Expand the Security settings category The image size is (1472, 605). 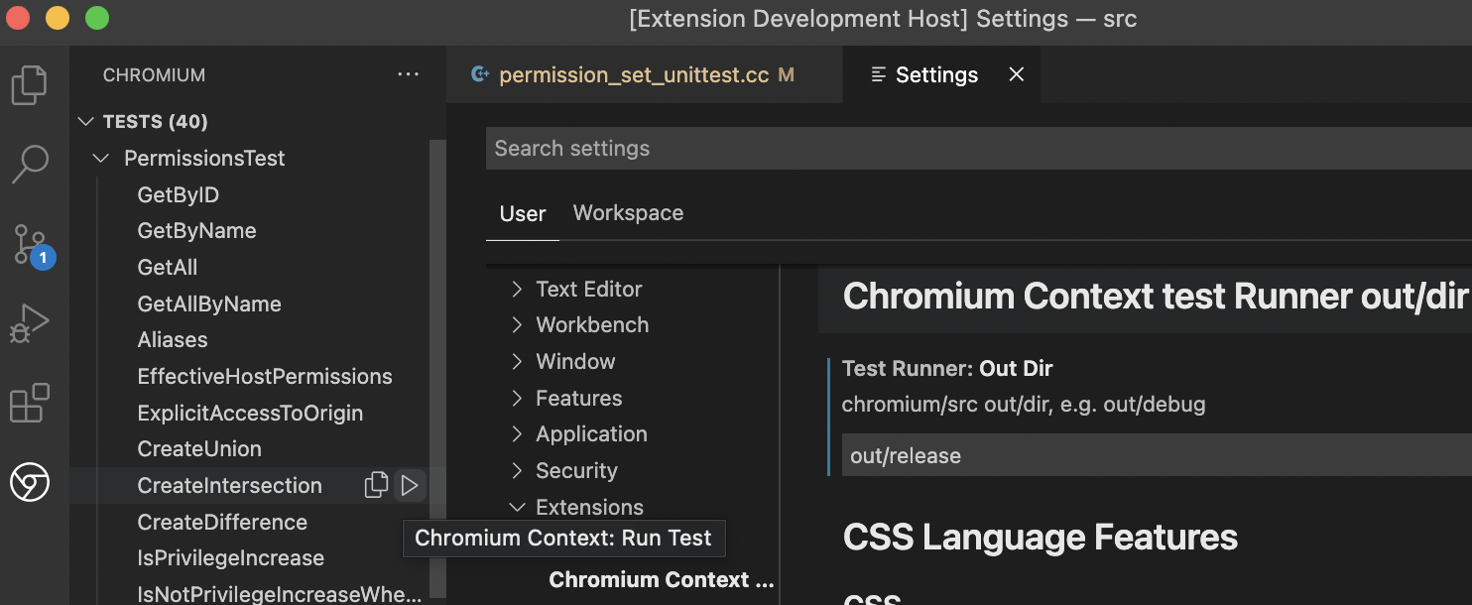pos(517,471)
